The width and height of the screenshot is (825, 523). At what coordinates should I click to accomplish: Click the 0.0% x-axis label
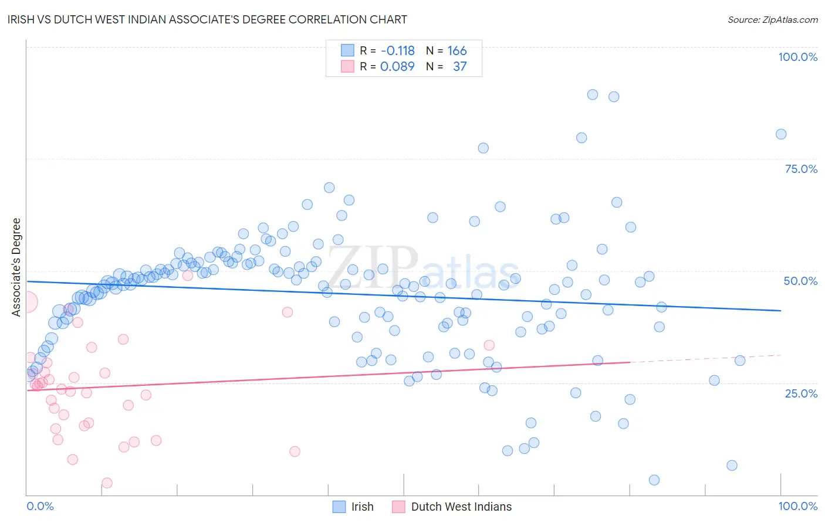pyautogui.click(x=40, y=506)
